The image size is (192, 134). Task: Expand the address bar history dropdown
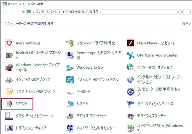click(x=178, y=12)
